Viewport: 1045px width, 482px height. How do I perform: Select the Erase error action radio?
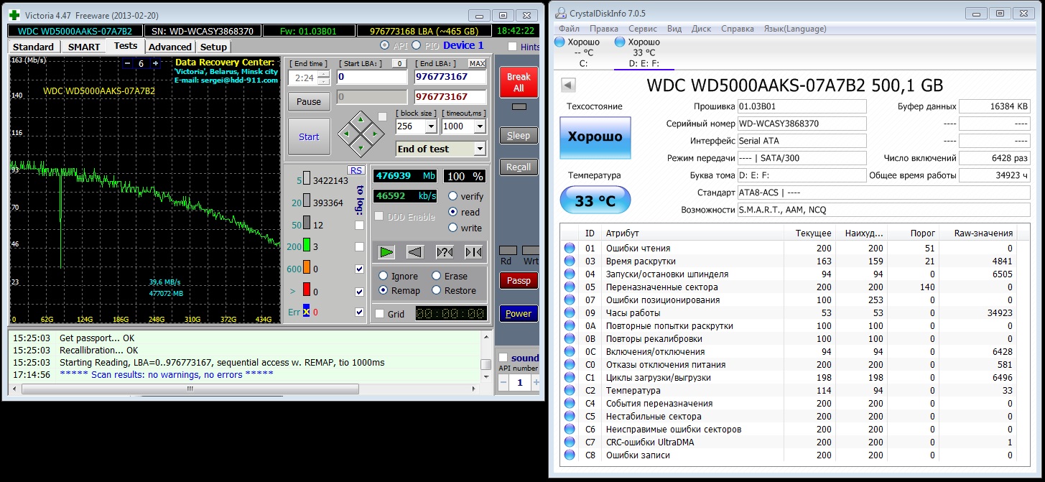coord(437,276)
